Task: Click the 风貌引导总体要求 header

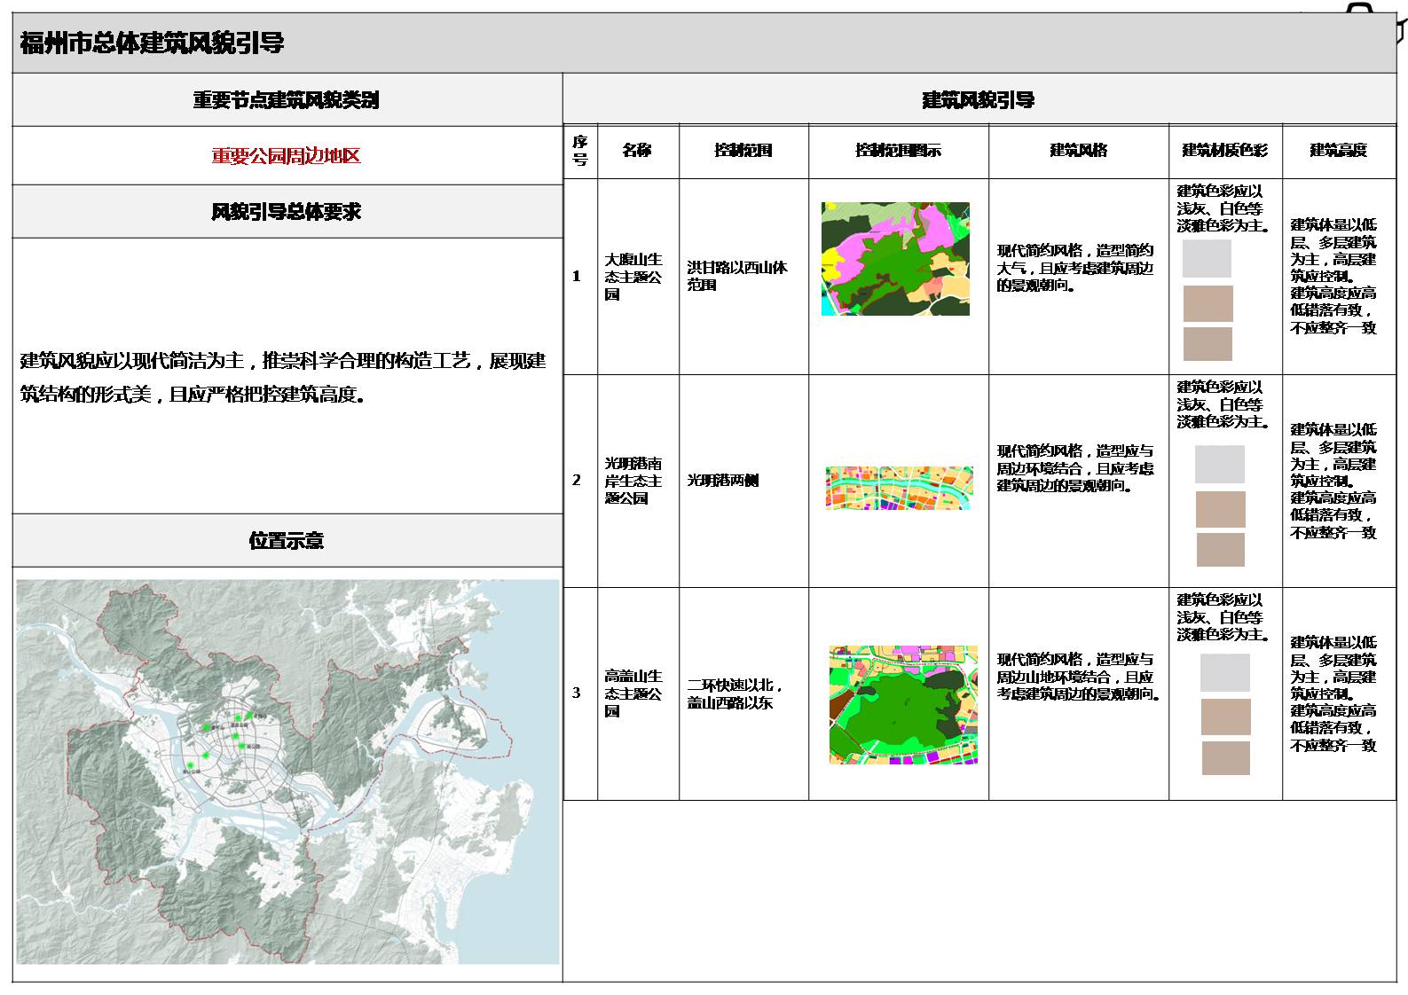Action: coord(286,212)
